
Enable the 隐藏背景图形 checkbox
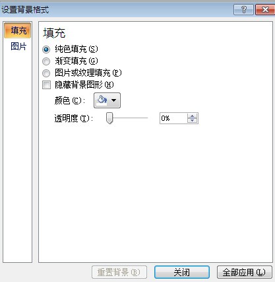pyautogui.click(x=46, y=85)
